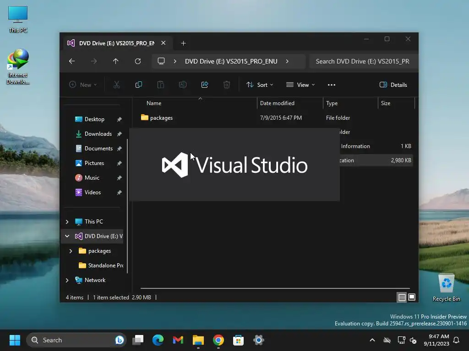Switch to large thumbnails view icon
Screen dimensions: 469x351
(x=412, y=297)
